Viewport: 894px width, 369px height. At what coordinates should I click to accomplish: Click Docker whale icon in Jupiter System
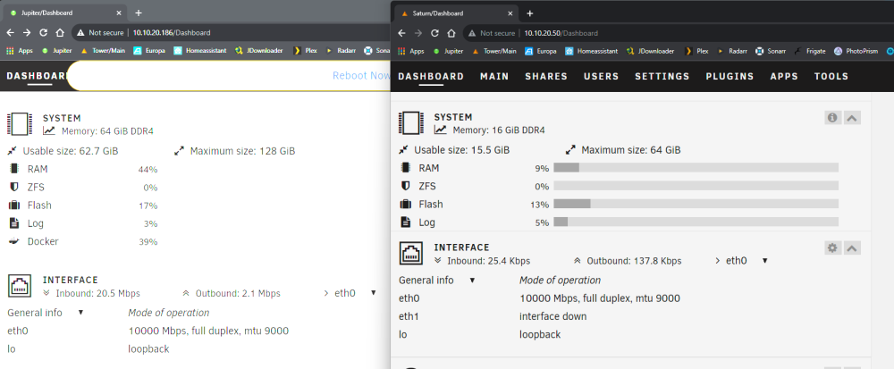(14, 241)
